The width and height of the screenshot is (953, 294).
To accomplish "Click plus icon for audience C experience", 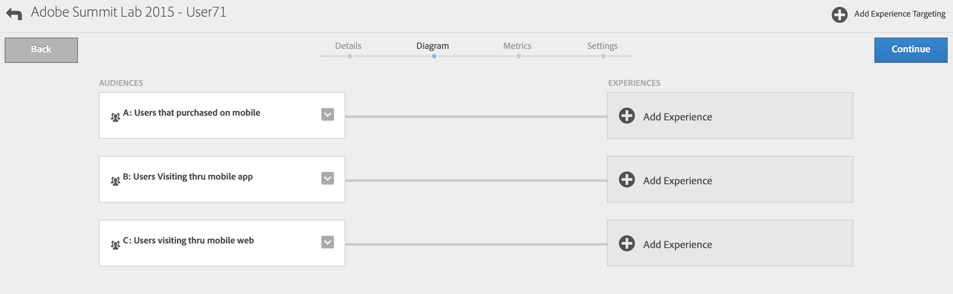I will point(627,243).
